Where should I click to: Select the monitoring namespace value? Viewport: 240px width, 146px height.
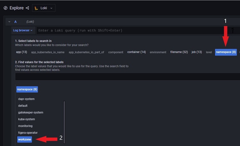click(x=25, y=126)
